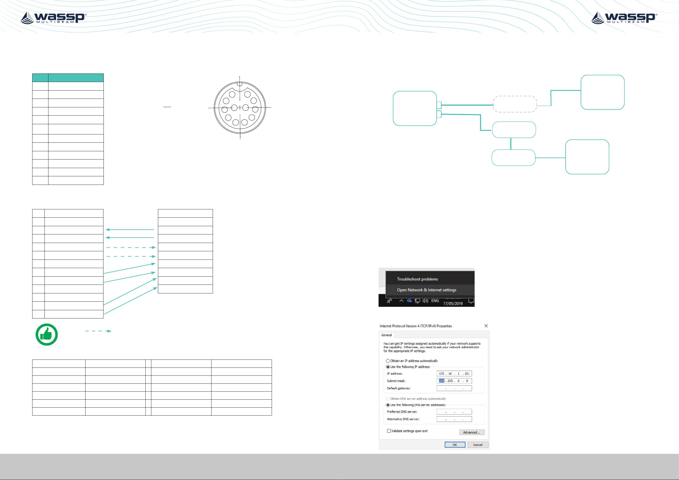This screenshot has height=480, width=679.
Task: Click the IP address field 172.16.1.101
Action: click(x=454, y=373)
